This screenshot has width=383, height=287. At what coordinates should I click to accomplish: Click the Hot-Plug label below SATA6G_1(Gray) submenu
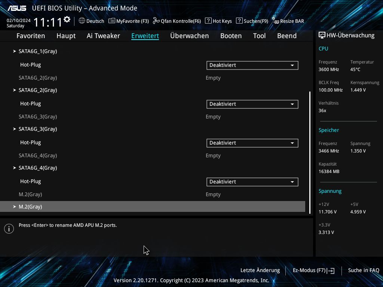pos(31,65)
